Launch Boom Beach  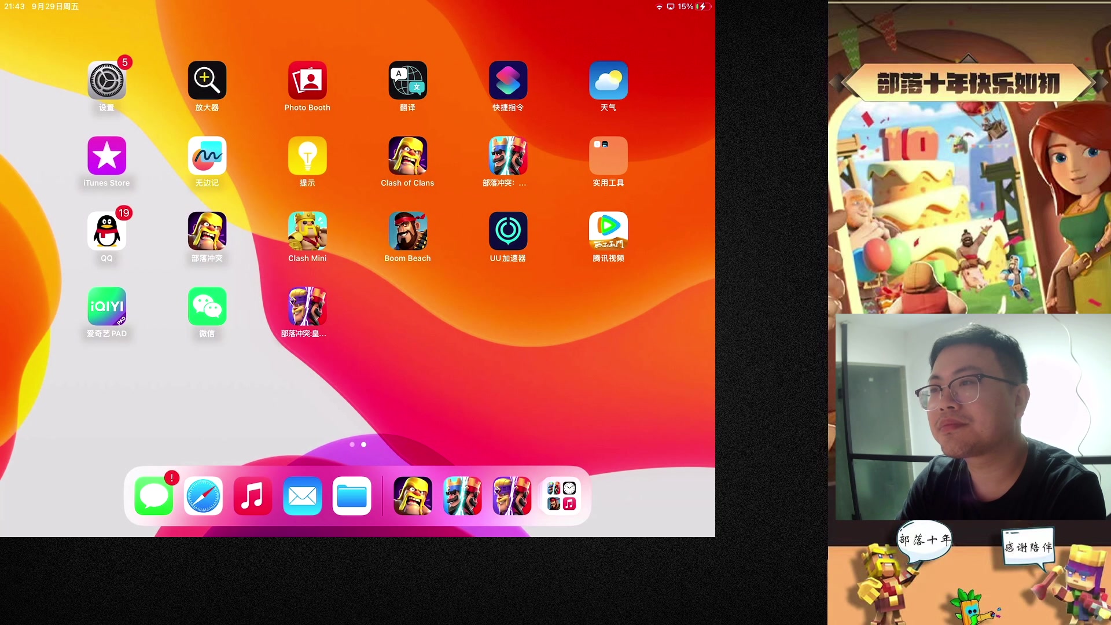[407, 230]
